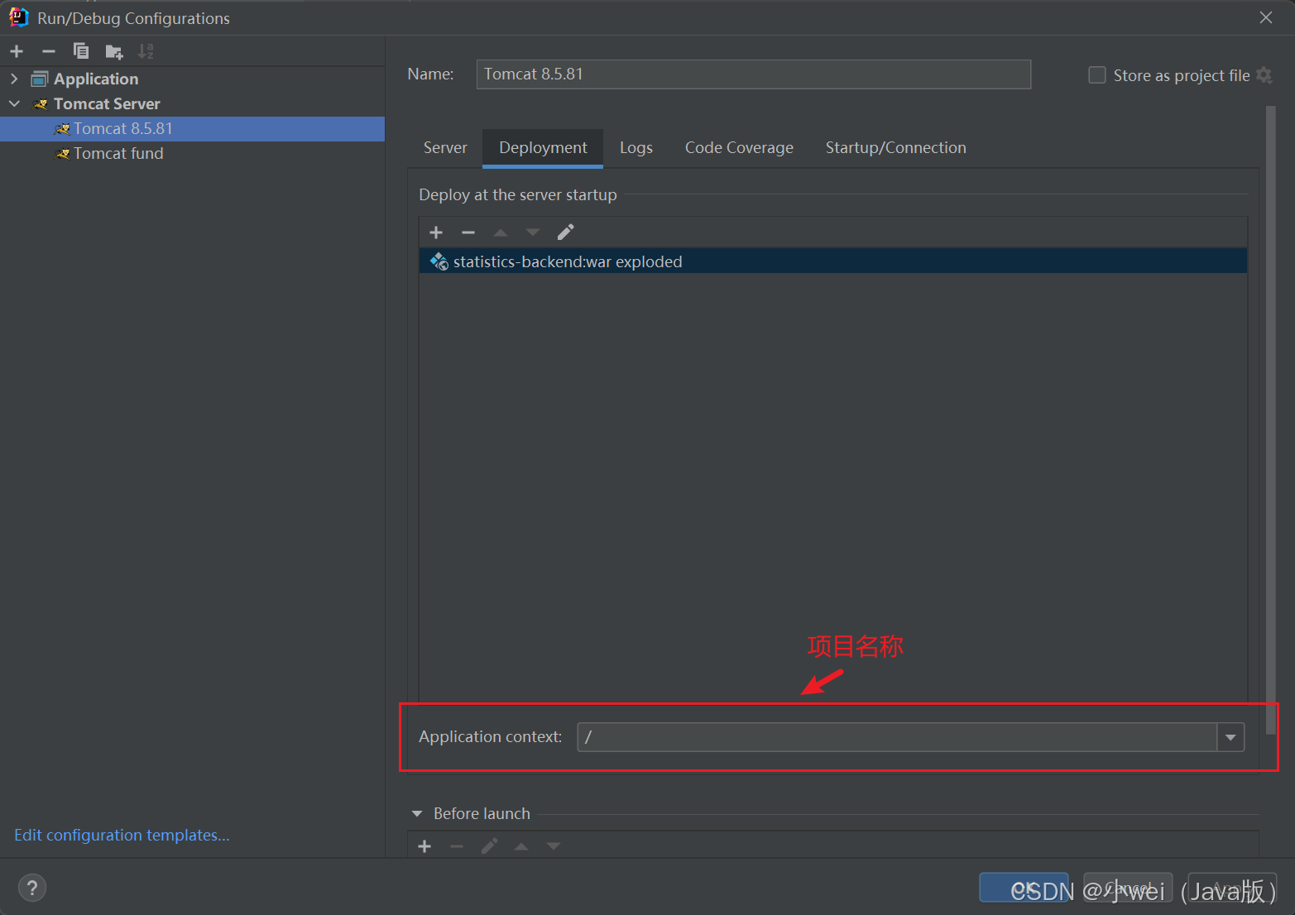Click into Application context text field

897,737
